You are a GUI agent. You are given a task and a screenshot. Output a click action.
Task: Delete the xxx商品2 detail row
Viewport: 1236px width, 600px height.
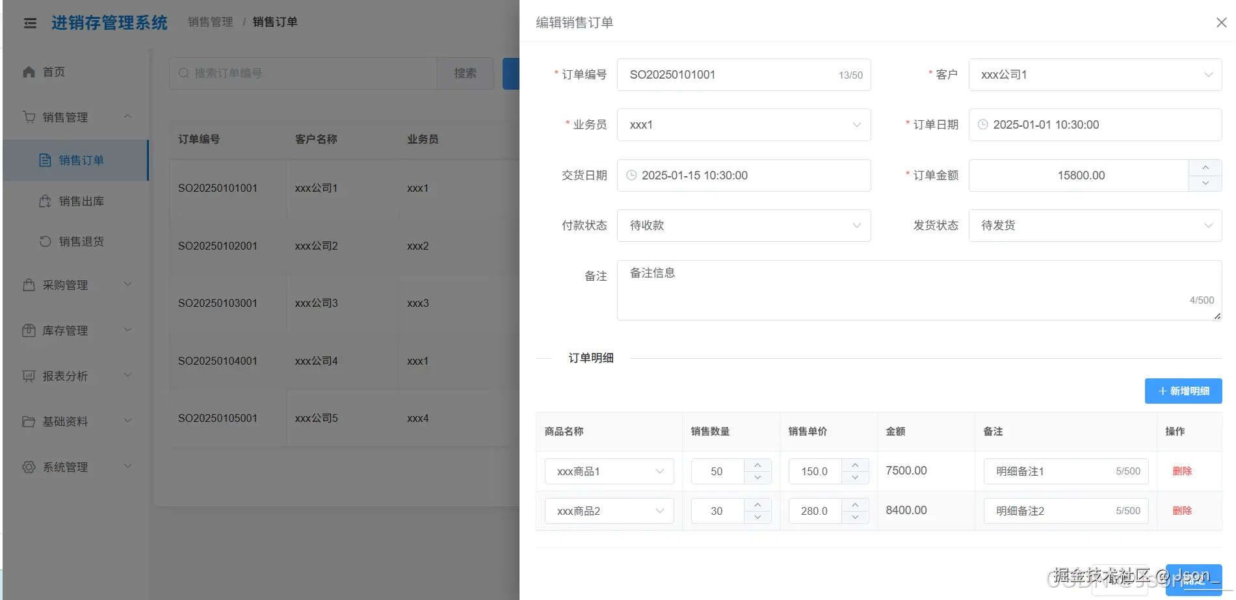[1182, 511]
